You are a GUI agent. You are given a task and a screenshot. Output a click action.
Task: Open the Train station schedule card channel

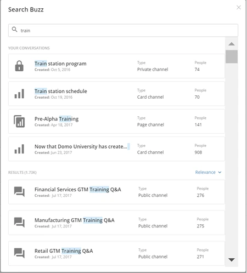[116, 94]
